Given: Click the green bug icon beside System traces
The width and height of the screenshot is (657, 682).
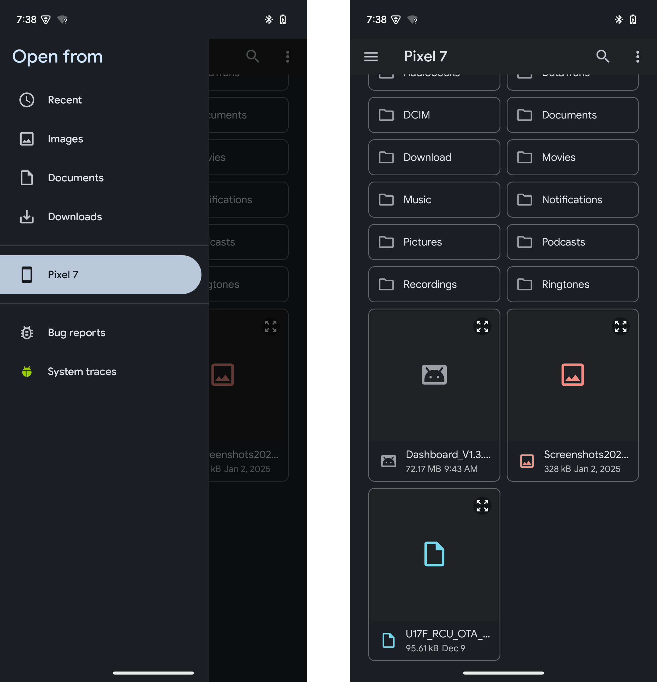Looking at the screenshot, I should pos(27,372).
